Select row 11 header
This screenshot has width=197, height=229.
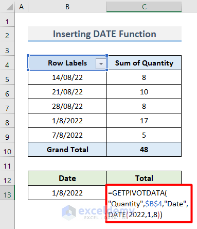pyautogui.click(x=7, y=164)
